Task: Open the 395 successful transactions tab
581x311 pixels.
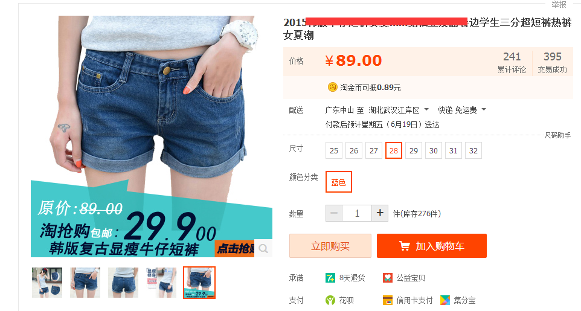Action: point(552,62)
